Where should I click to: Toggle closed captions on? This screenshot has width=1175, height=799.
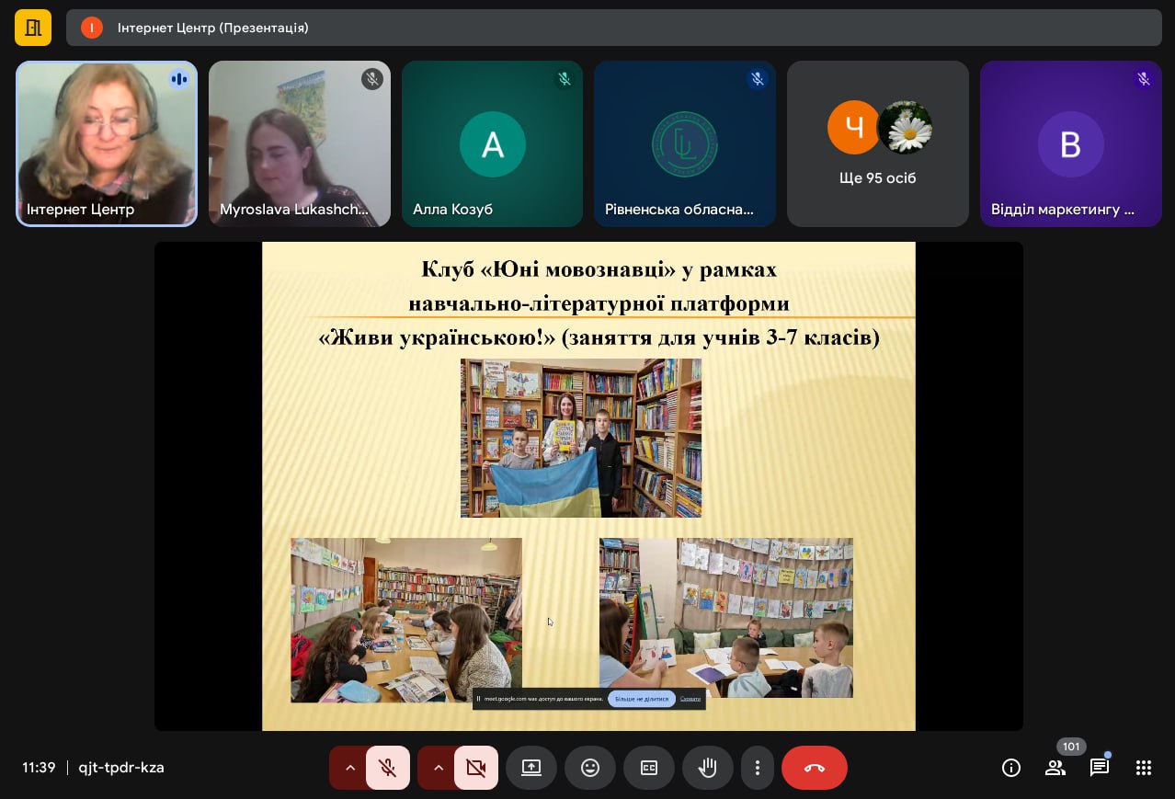(x=649, y=768)
